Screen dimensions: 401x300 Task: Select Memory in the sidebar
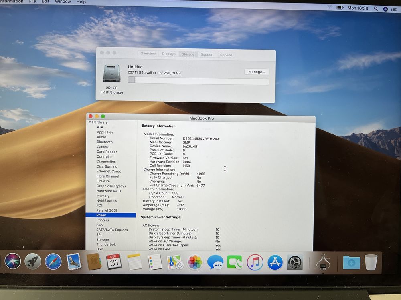pyautogui.click(x=103, y=196)
